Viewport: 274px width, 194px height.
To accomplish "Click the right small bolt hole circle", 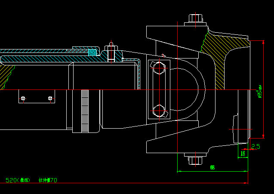I will pos(51,99).
